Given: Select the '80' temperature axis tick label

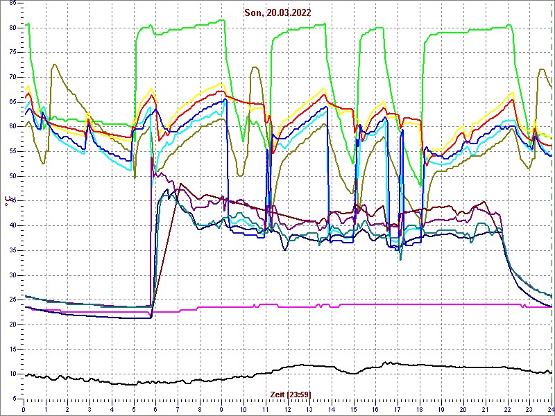Looking at the screenshot, I should tap(12, 28).
